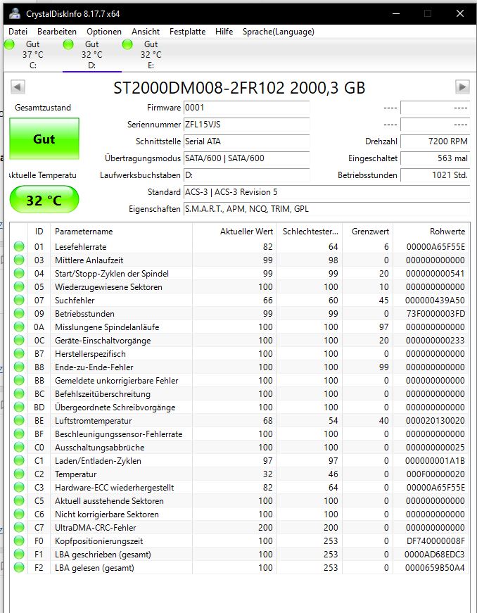
Task: Click status icon for Herstellerspezifisch row
Action: coord(19,353)
